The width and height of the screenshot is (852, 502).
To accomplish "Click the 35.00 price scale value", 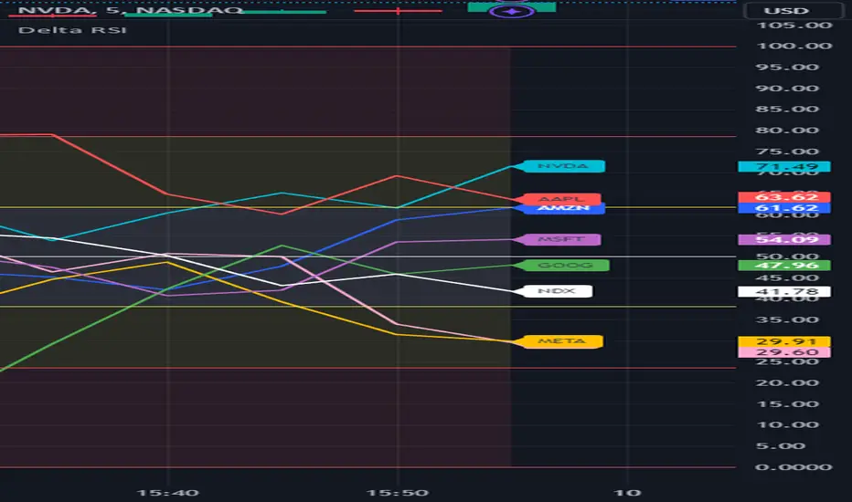I will click(787, 319).
